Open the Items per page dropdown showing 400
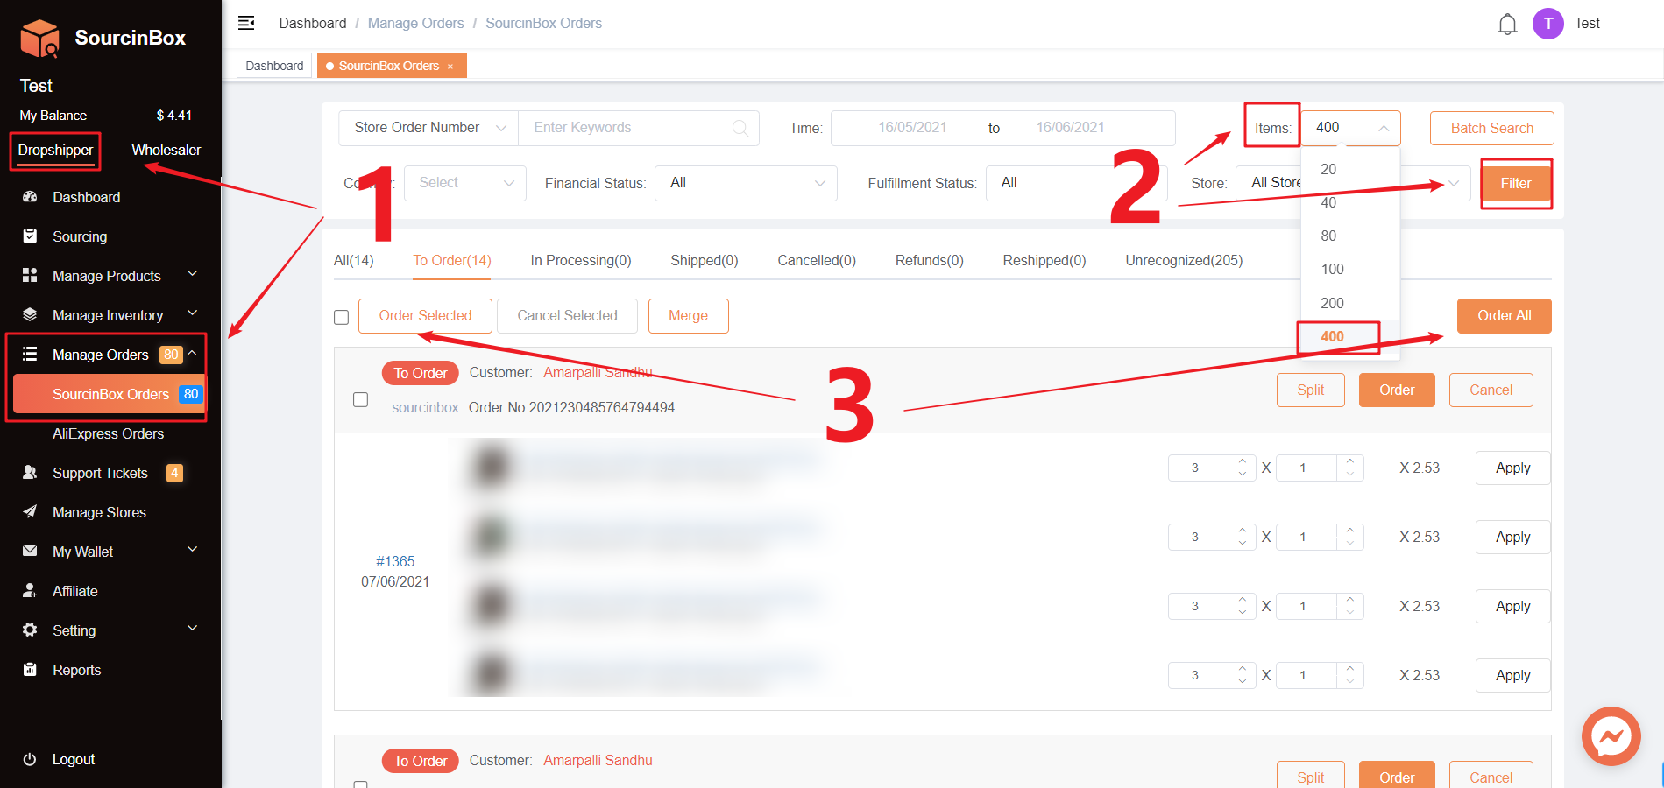Screen dimensions: 1664x788 pyautogui.click(x=1350, y=128)
